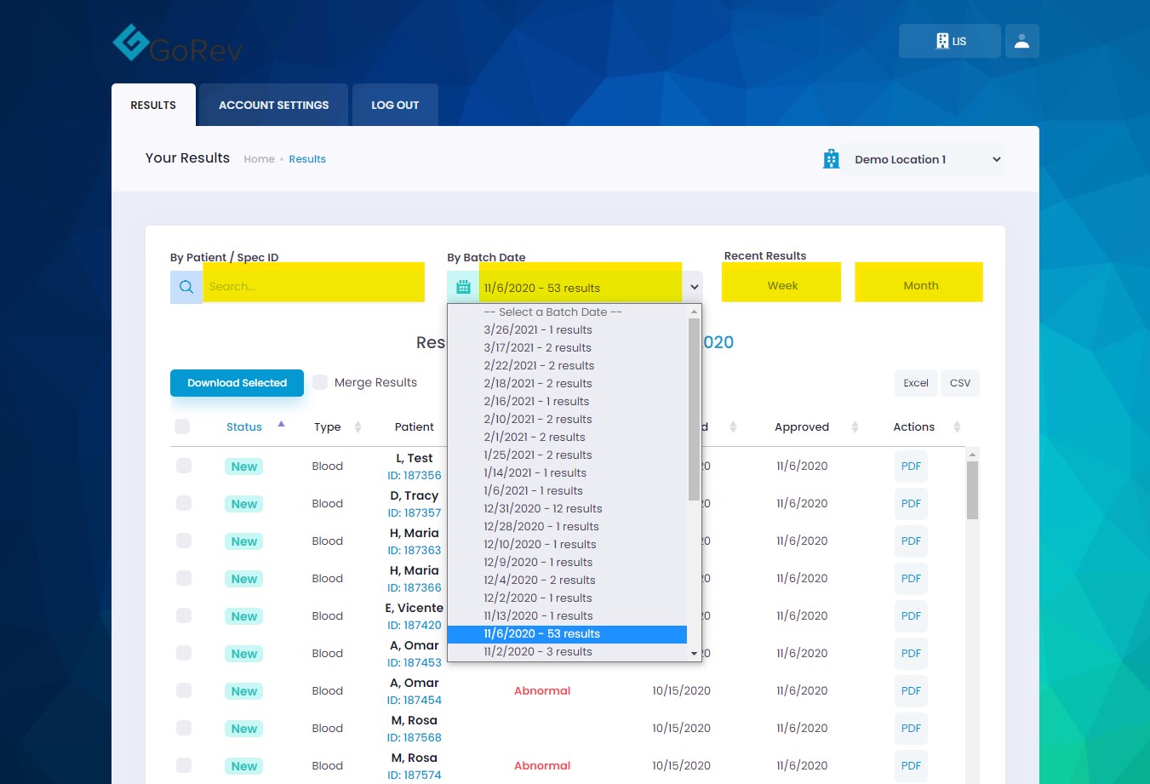
Task: Export results using Excel button
Action: (x=915, y=383)
